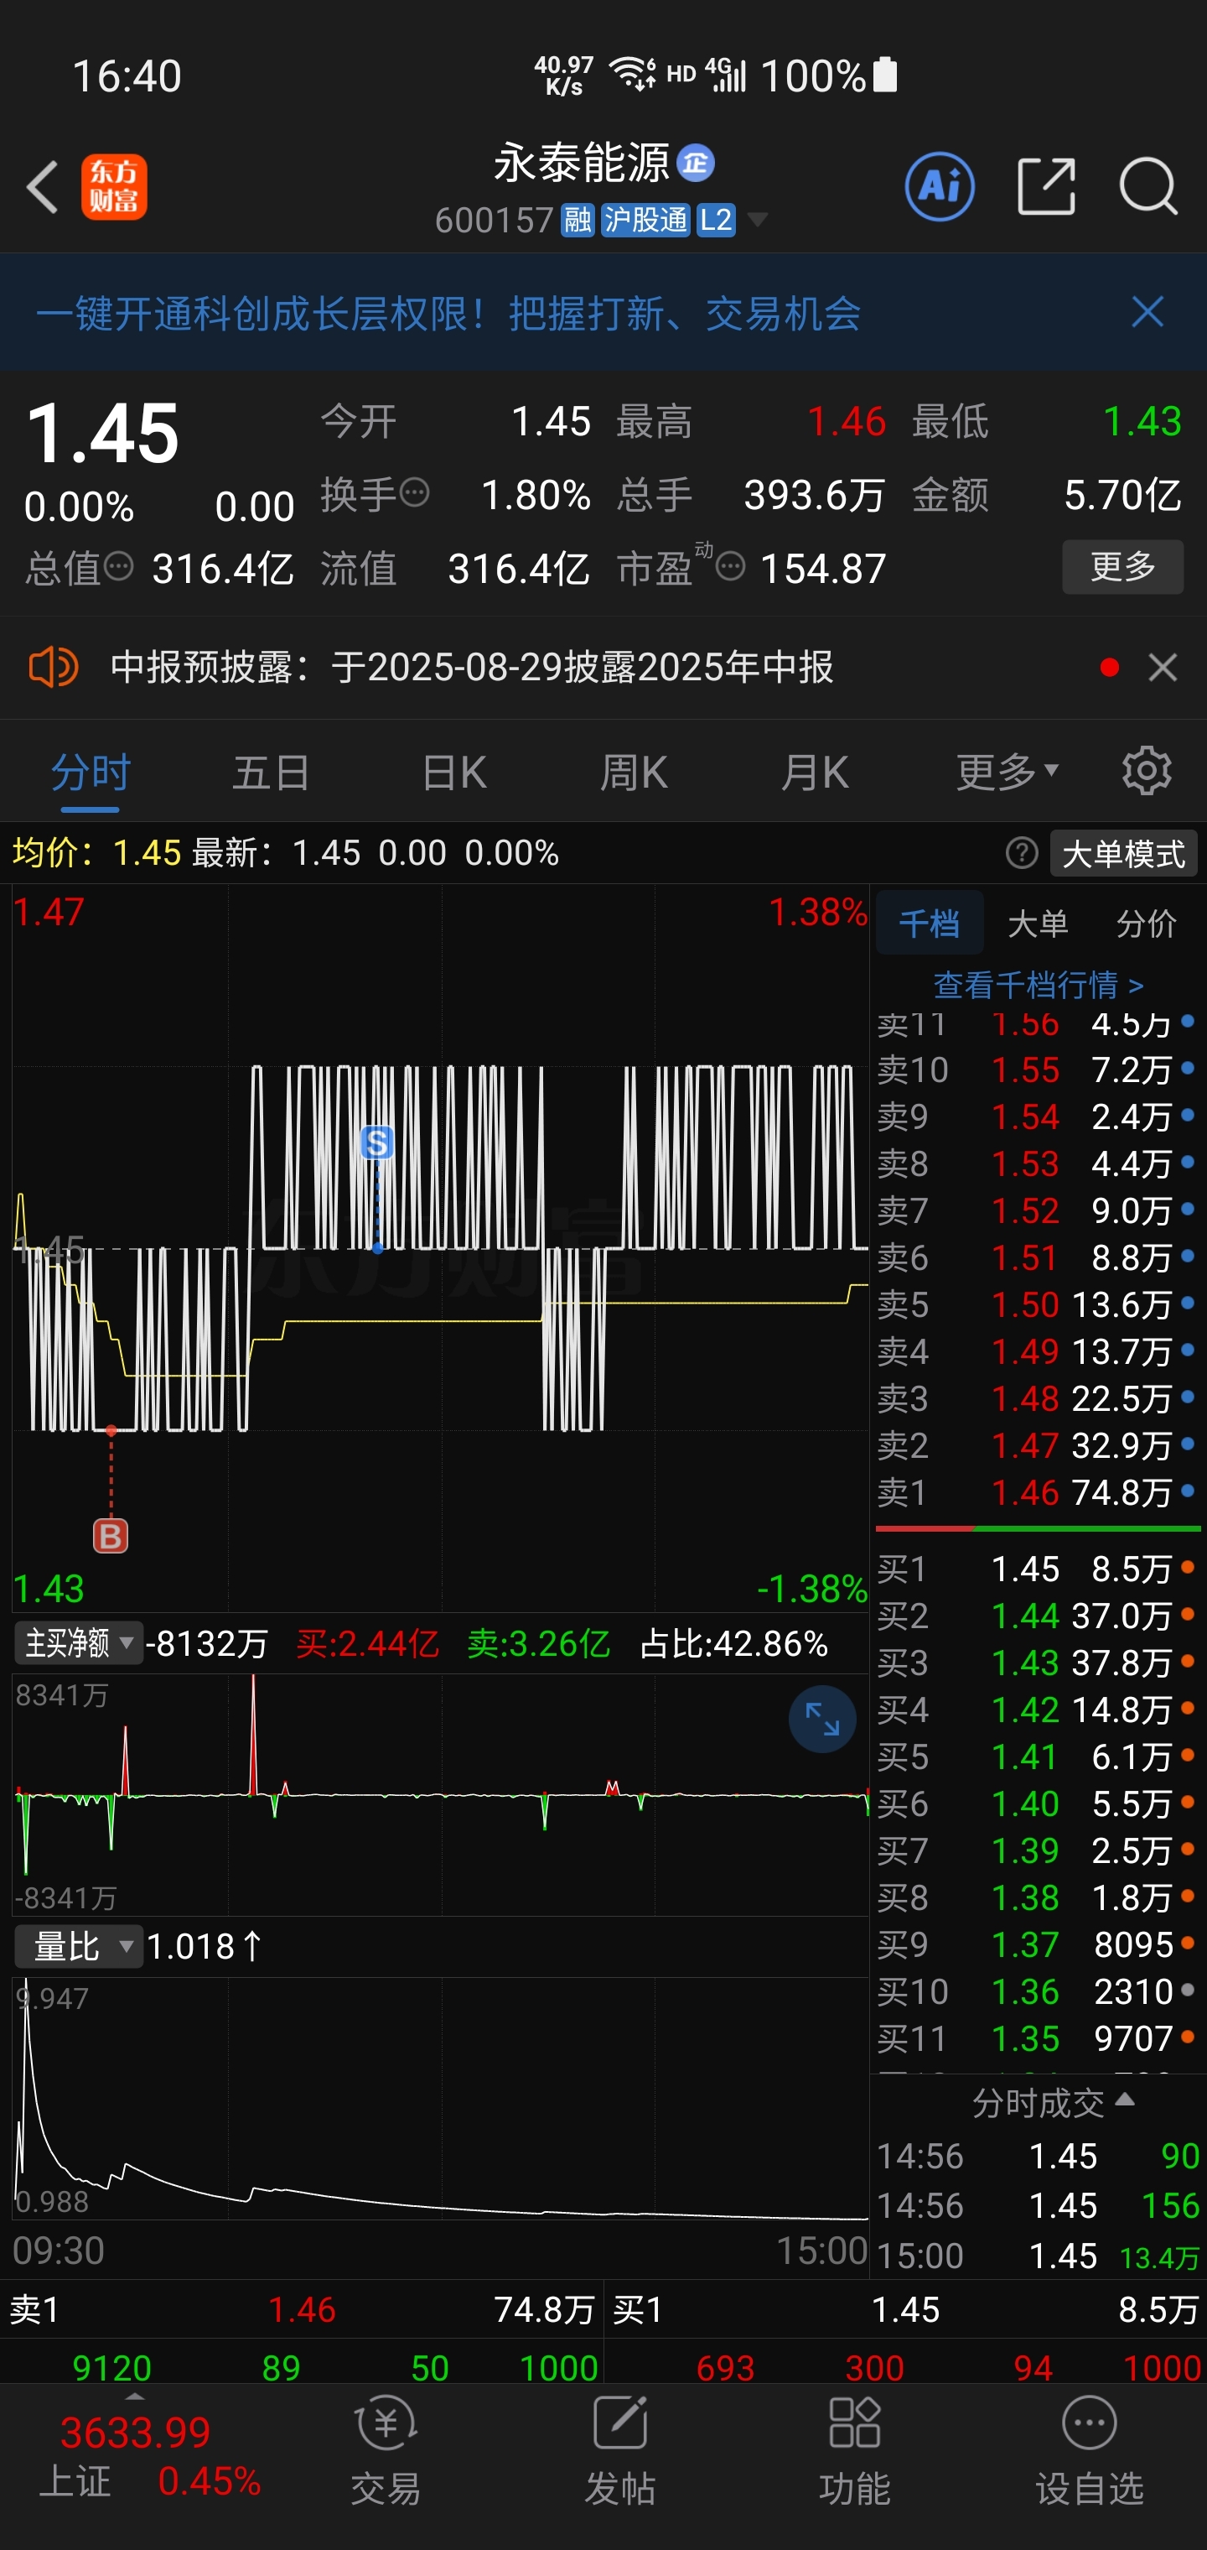Tap 买7 1.39 order row

pos(1037,1850)
